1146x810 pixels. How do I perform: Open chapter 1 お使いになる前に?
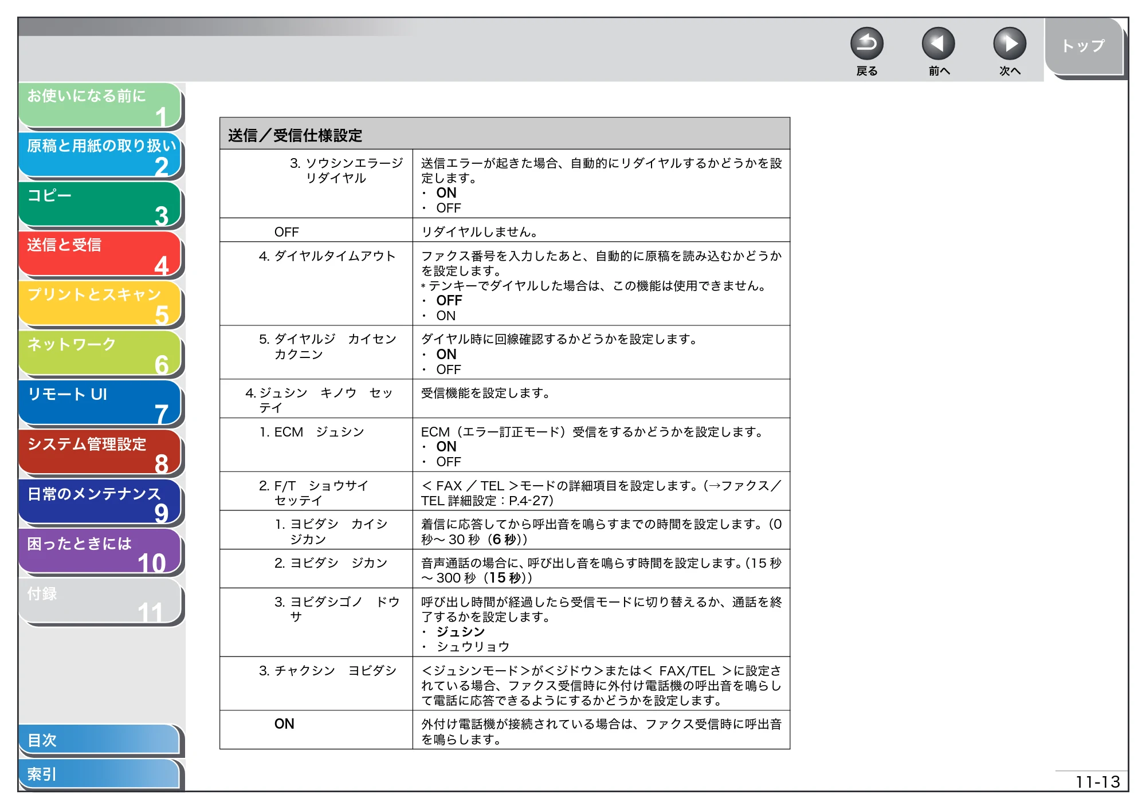point(100,105)
